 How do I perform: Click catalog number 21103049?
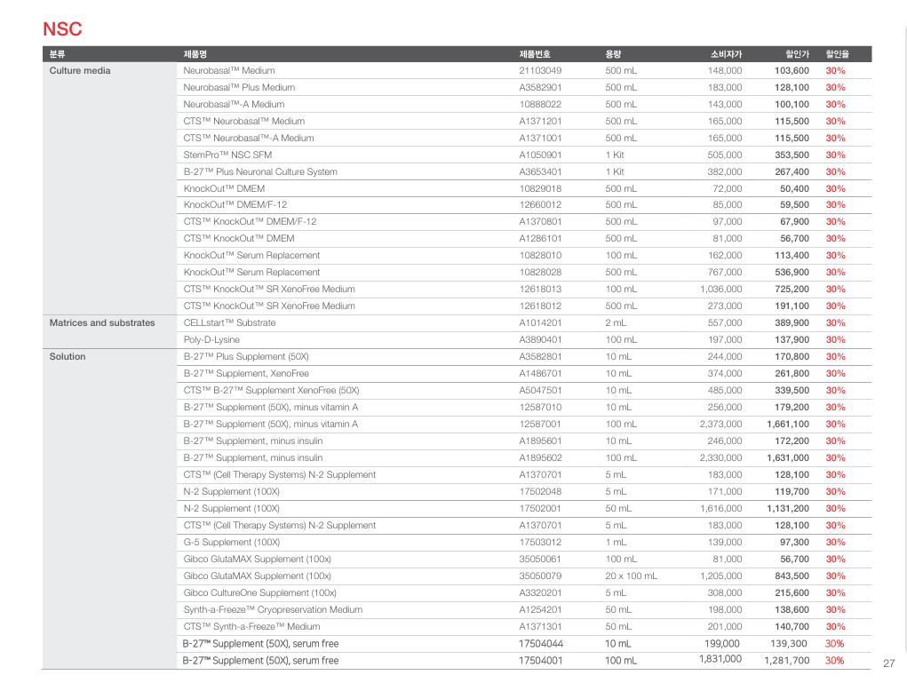(x=540, y=71)
